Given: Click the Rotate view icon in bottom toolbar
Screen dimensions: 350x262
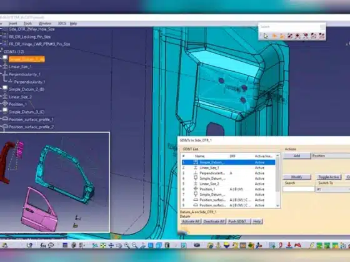Looking at the screenshot, I should (119, 246).
